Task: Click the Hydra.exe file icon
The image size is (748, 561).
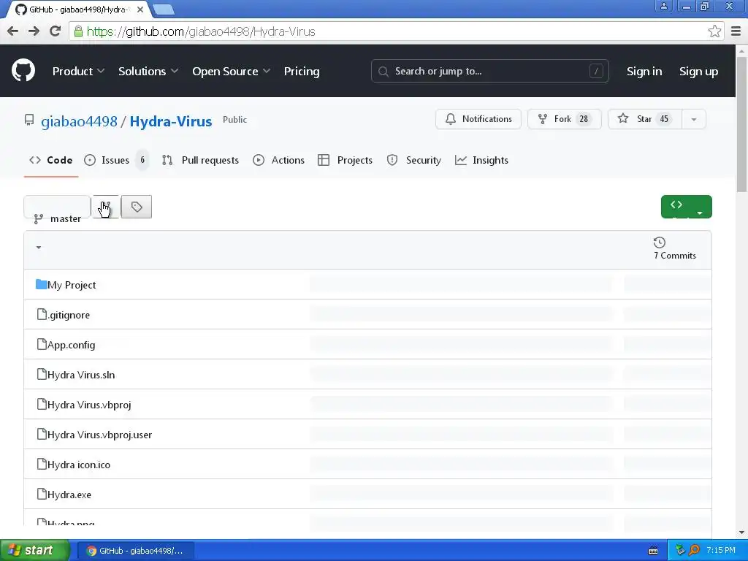Action: point(42,495)
